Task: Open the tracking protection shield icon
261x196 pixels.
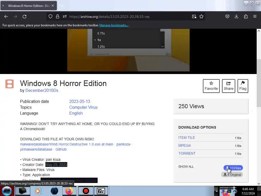Action: (x=50, y=17)
